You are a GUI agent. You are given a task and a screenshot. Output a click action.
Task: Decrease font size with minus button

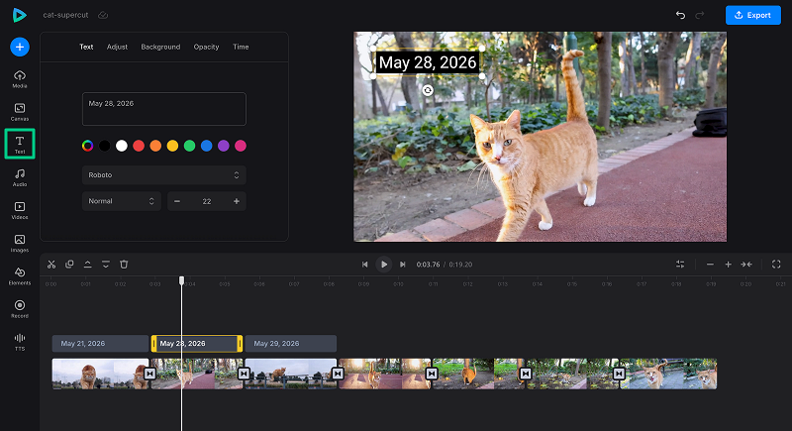tap(177, 201)
